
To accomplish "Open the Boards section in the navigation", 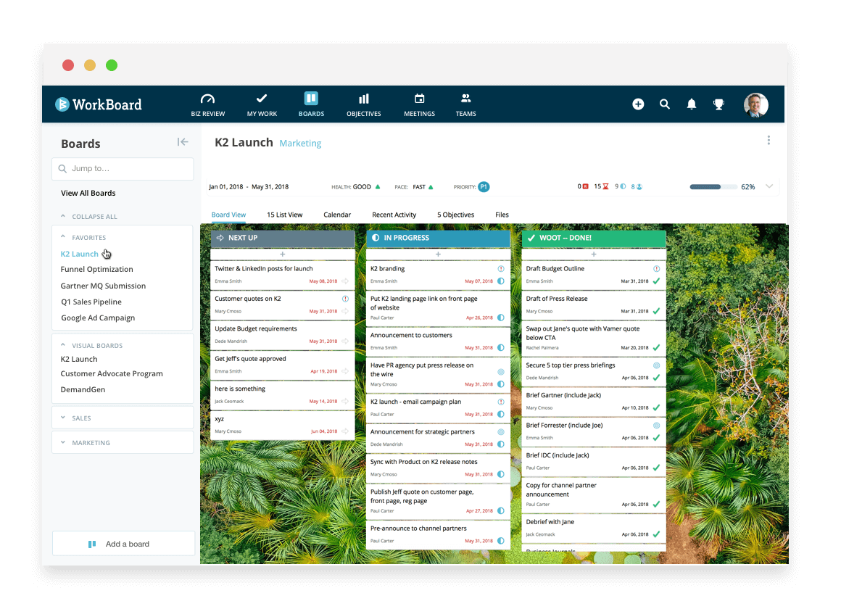I will pos(311,104).
